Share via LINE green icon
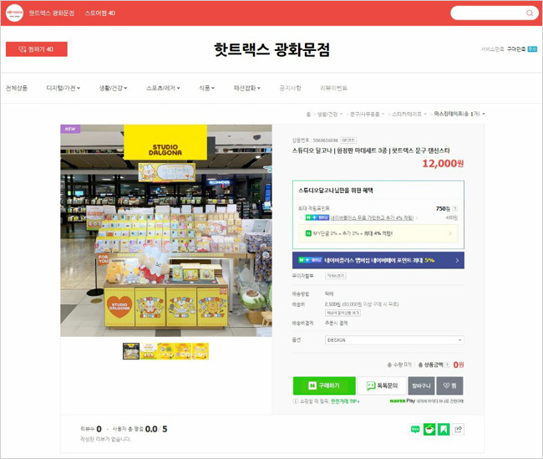Image resolution: width=543 pixels, height=459 pixels. pos(415,430)
